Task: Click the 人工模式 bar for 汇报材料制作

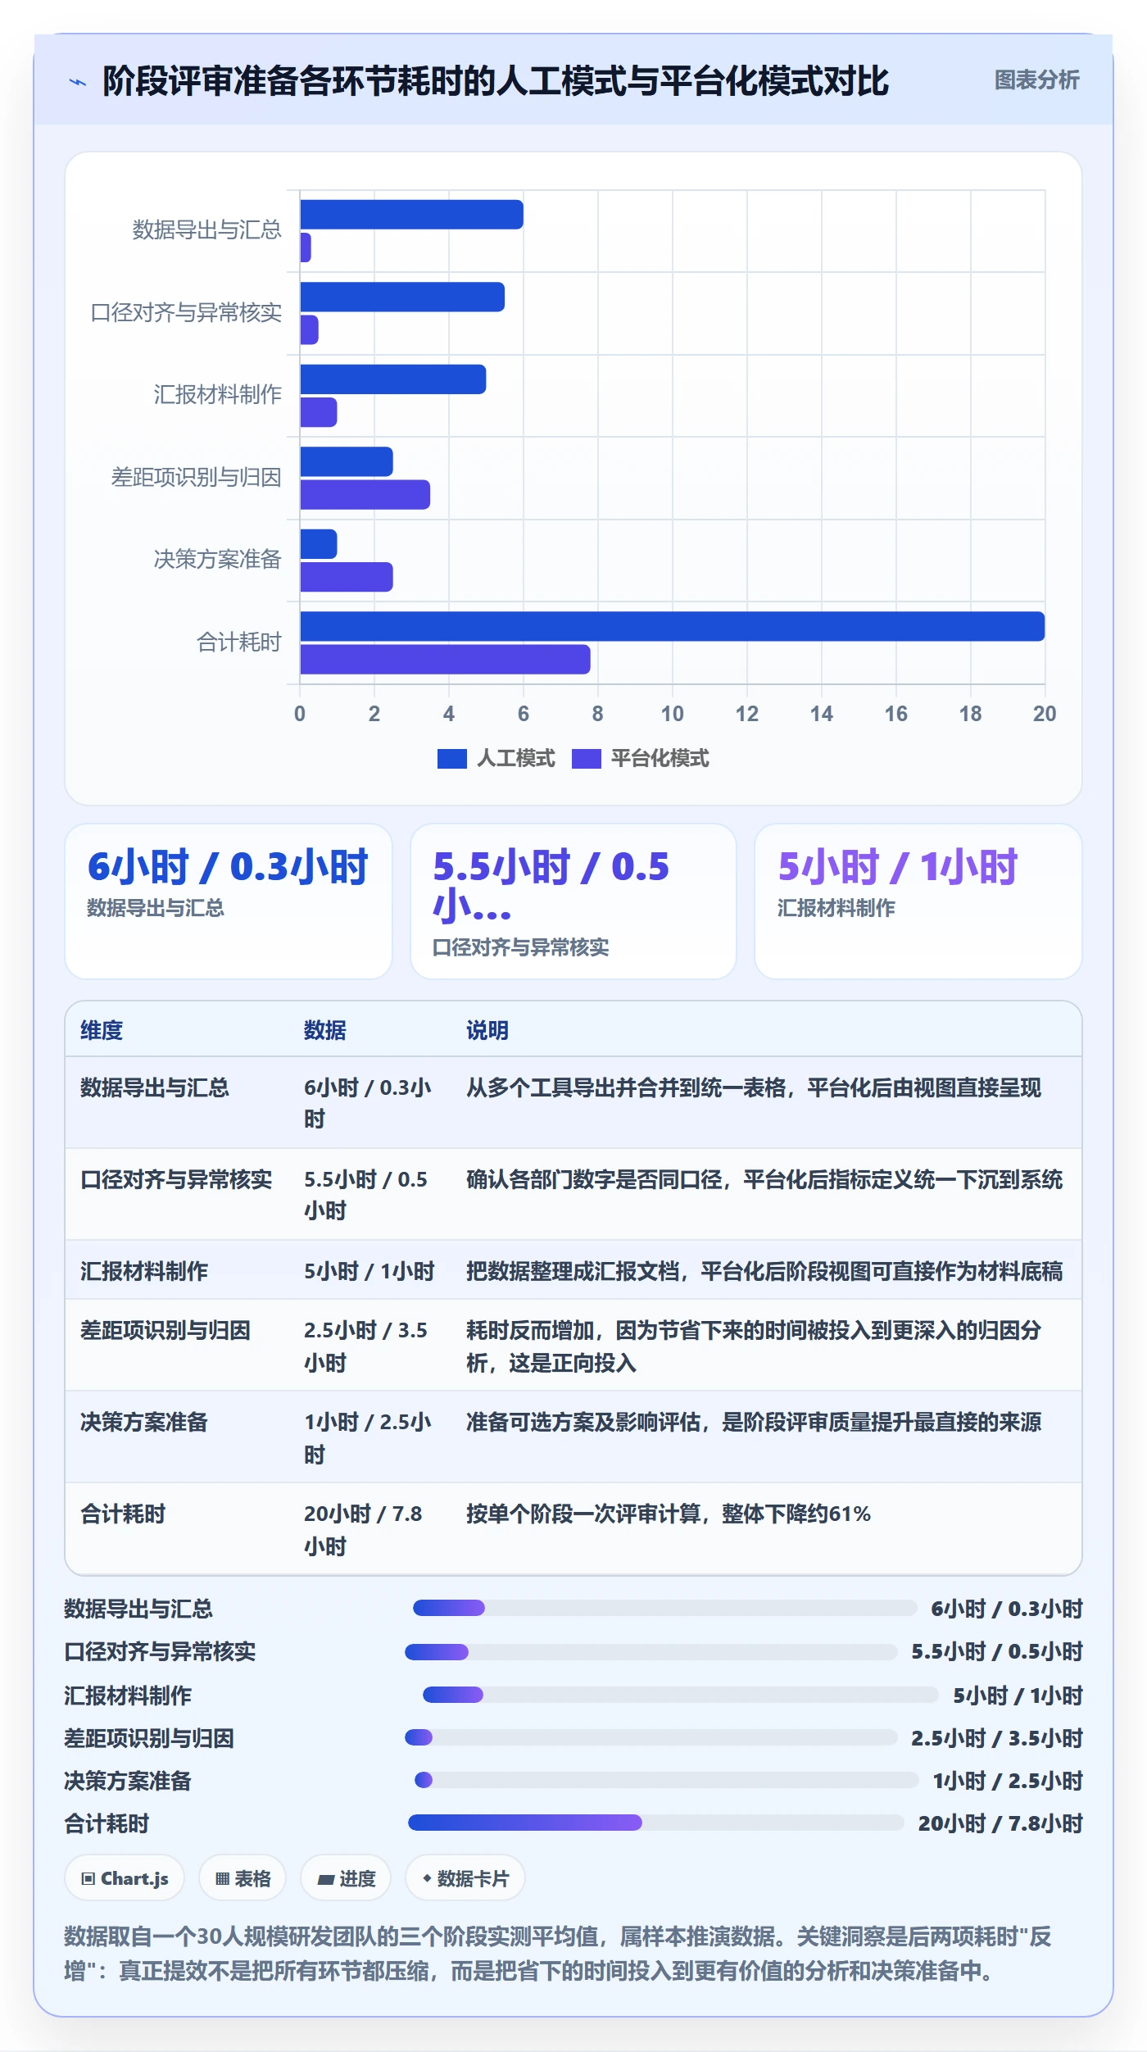Action: [x=393, y=379]
